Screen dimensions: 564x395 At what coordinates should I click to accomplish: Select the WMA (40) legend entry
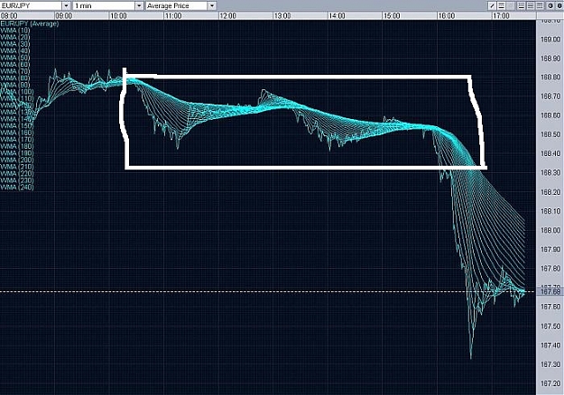pyautogui.click(x=15, y=51)
